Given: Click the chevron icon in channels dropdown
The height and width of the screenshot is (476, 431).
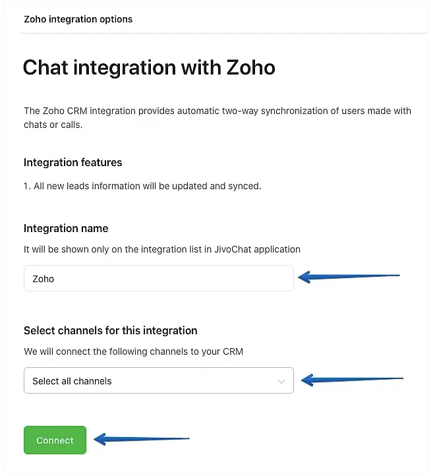Looking at the screenshot, I should click(281, 381).
